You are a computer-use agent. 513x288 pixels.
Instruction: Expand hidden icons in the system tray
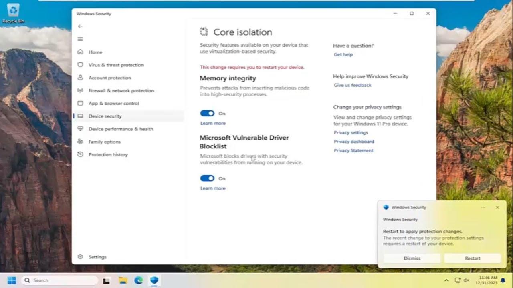pyautogui.click(x=446, y=280)
